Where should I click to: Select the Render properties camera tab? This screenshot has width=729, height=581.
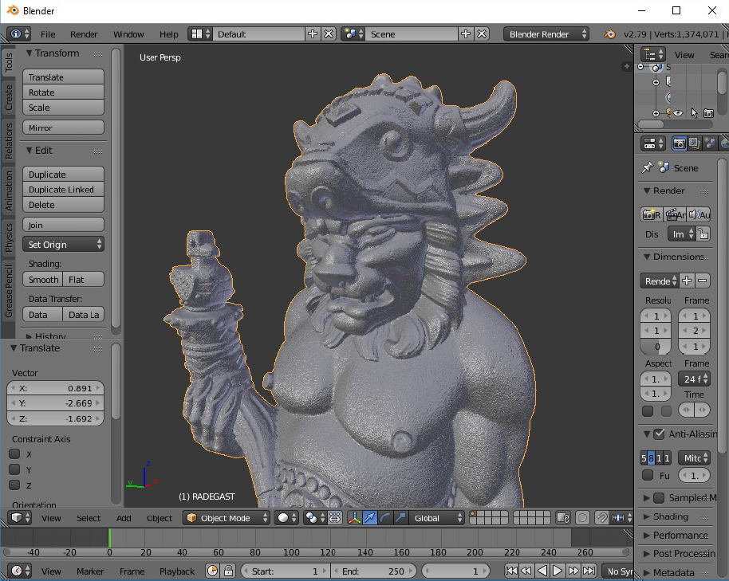(x=679, y=143)
